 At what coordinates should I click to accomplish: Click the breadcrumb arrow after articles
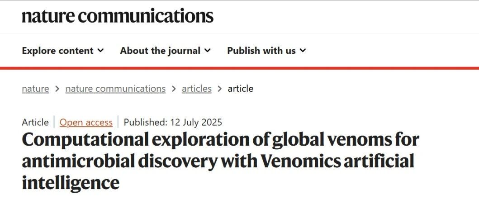pos(220,89)
